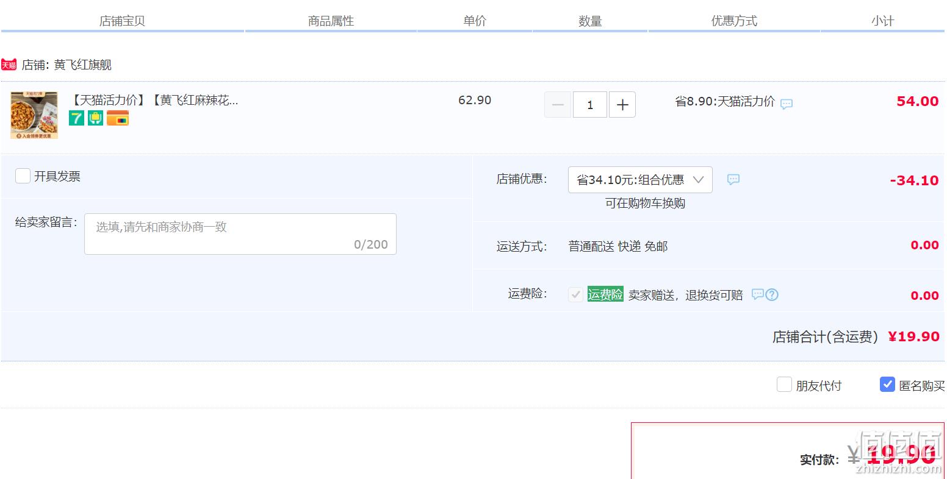Click the unit price 62.90
The height and width of the screenshot is (479, 947).
tap(475, 100)
